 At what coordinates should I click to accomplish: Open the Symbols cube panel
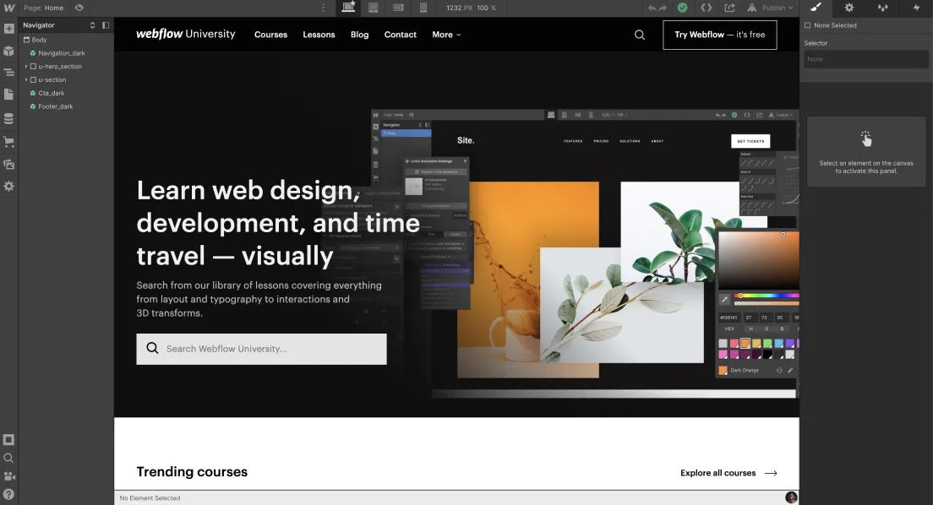click(x=9, y=52)
